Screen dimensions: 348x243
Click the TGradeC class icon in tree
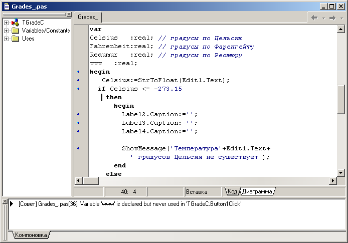click(x=15, y=23)
